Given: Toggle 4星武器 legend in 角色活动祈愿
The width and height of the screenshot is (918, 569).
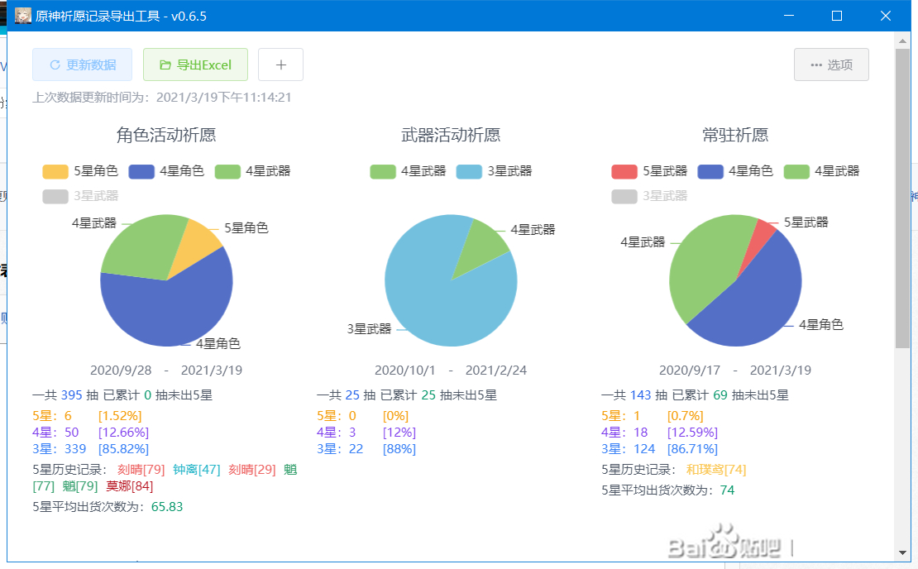Looking at the screenshot, I should (x=252, y=171).
